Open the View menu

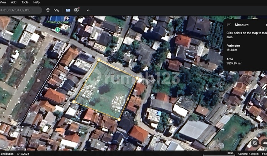pos(3,2)
